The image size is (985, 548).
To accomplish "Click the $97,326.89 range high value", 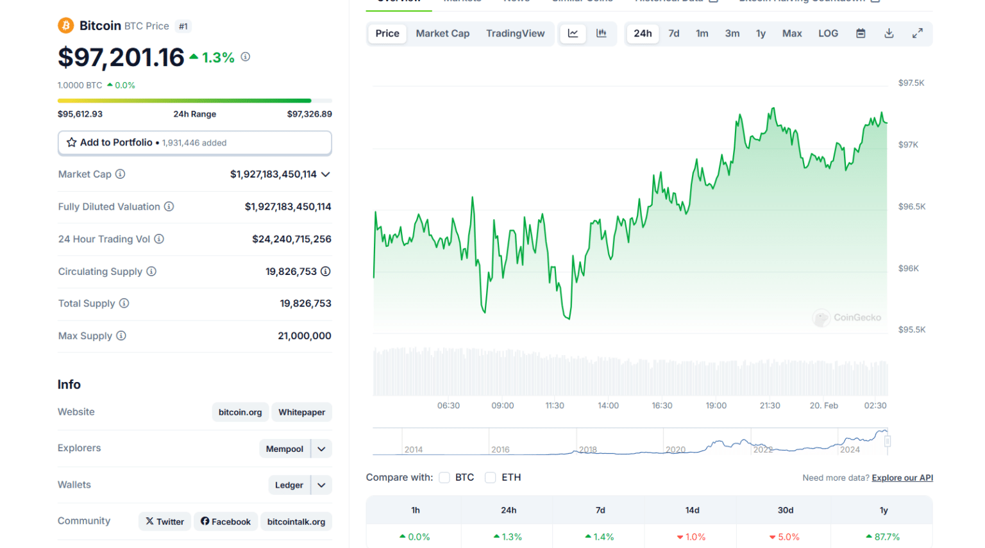I will tap(310, 114).
